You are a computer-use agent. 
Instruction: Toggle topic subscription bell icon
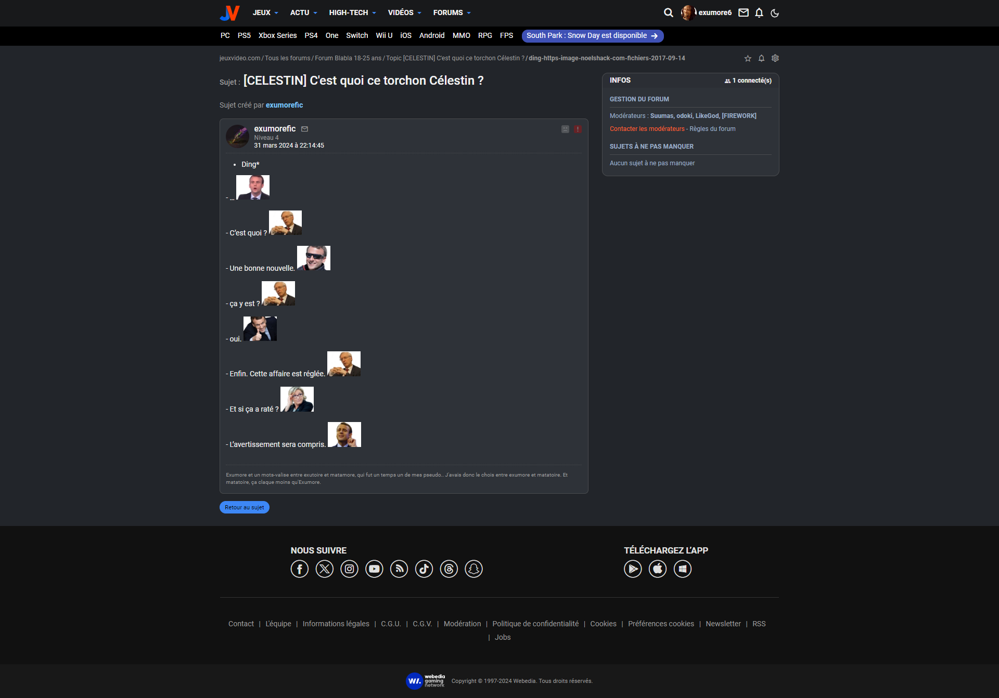point(761,58)
